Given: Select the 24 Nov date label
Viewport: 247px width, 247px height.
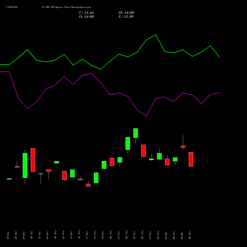Looking at the screenshot, I should coord(126,235).
